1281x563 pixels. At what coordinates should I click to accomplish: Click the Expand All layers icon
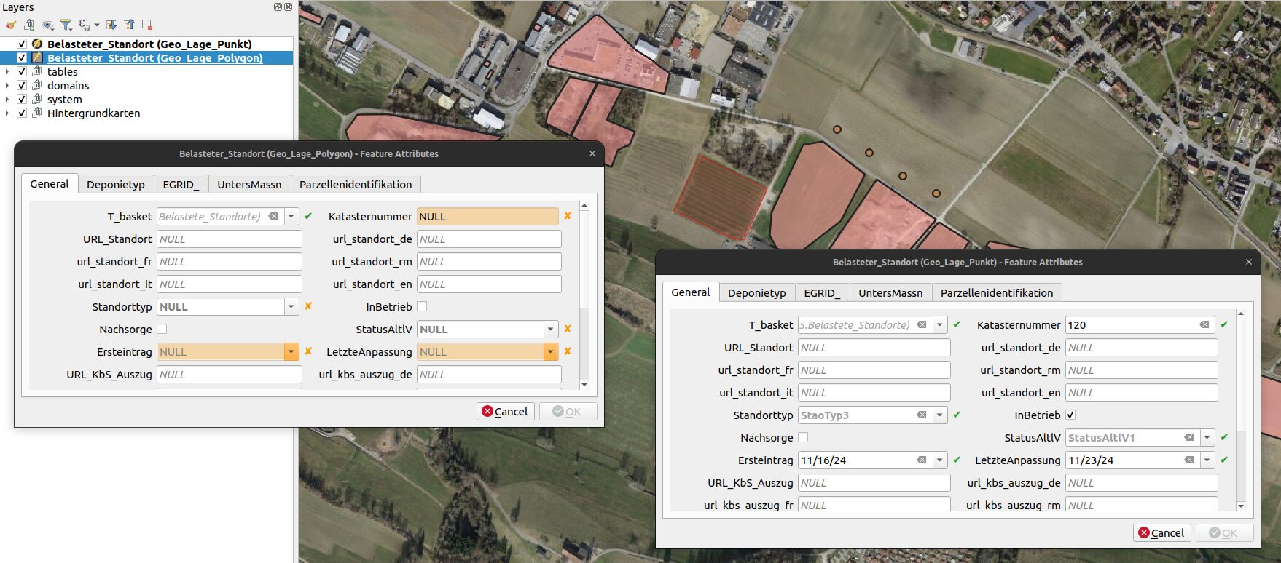(111, 25)
